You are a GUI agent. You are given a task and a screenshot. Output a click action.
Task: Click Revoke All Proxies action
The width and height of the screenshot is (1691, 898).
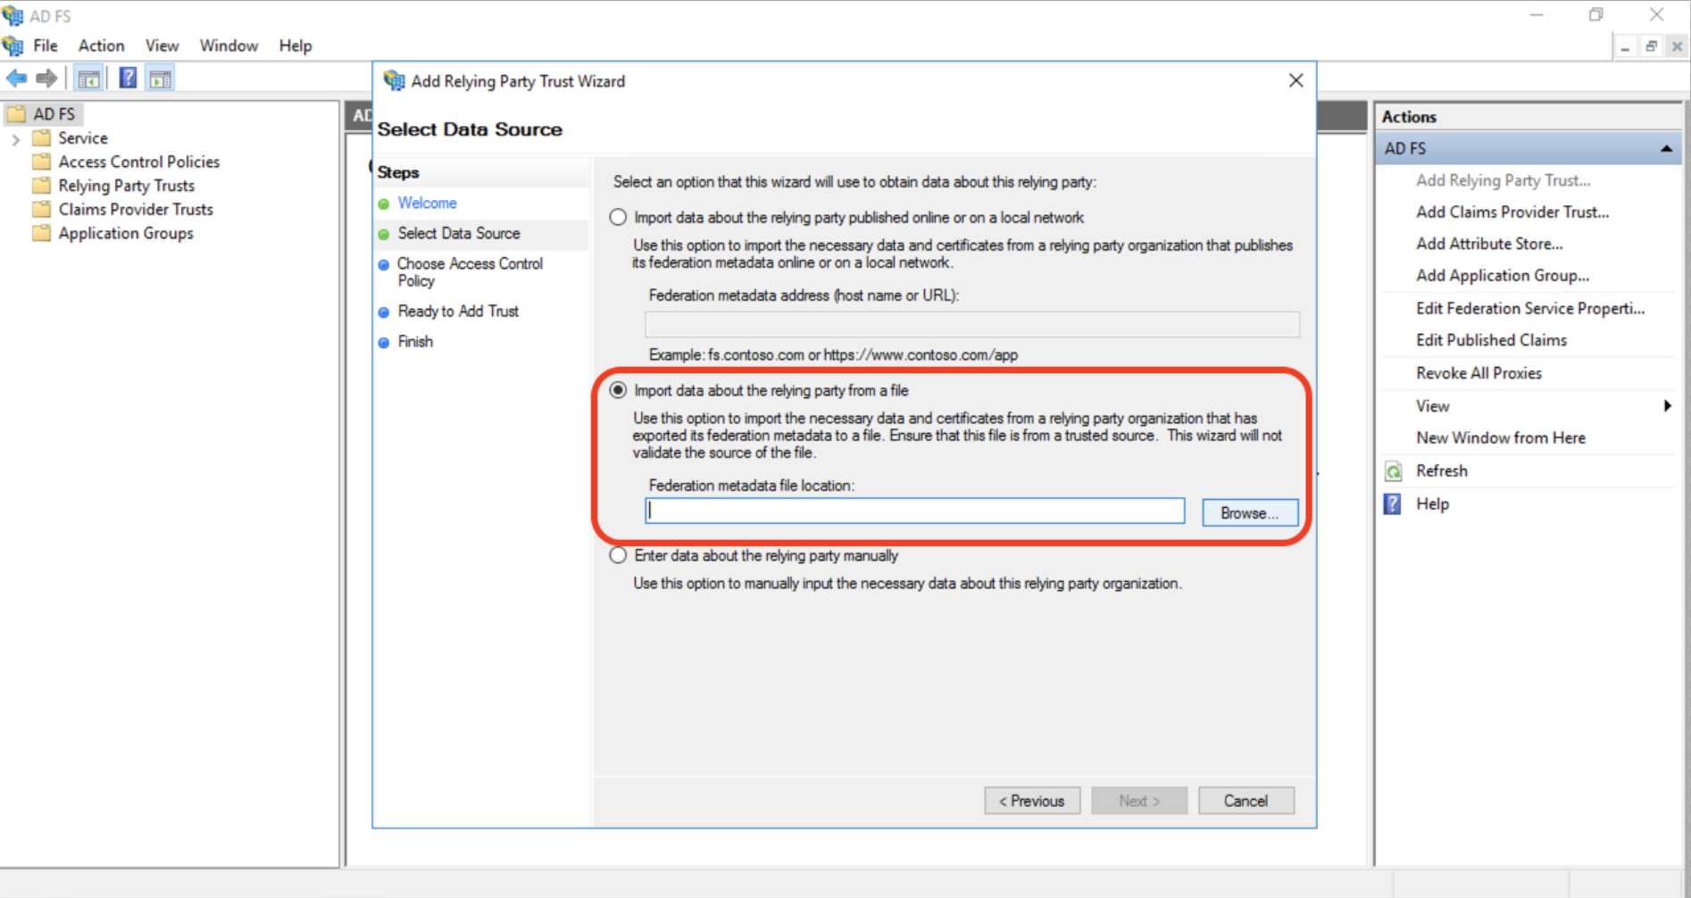click(x=1479, y=373)
